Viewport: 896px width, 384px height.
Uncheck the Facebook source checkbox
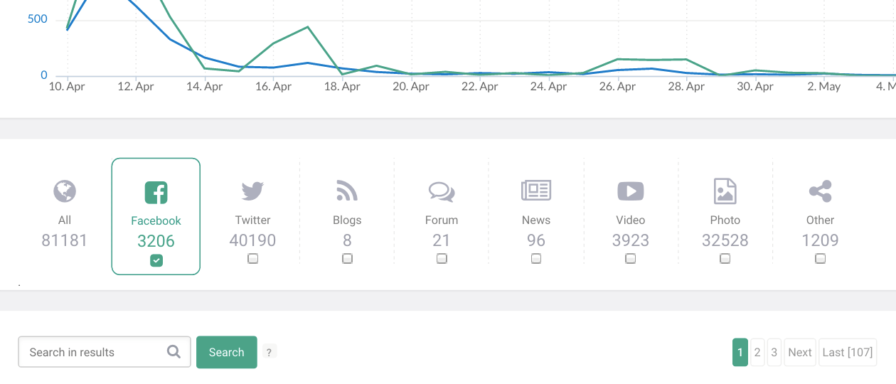156,261
